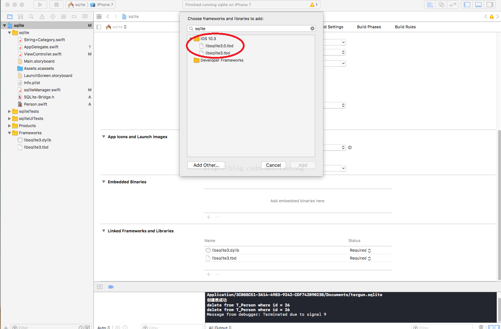Expand the Products folder

(10, 126)
